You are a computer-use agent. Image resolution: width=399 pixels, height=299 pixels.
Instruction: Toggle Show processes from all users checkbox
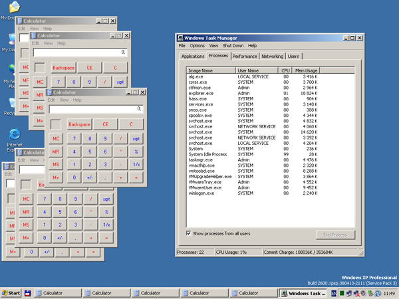[x=189, y=233]
